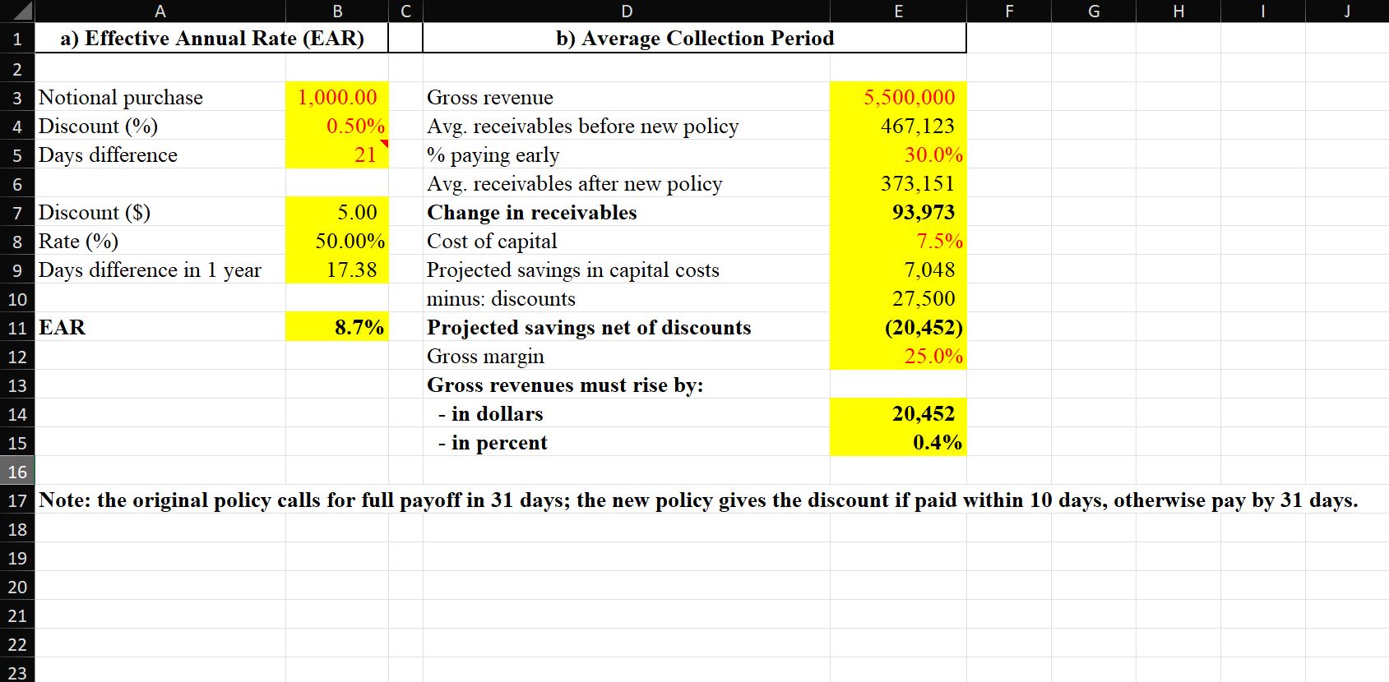The height and width of the screenshot is (682, 1389).
Task: Select the 'Notional purchase' label cell
Action: click(x=160, y=97)
